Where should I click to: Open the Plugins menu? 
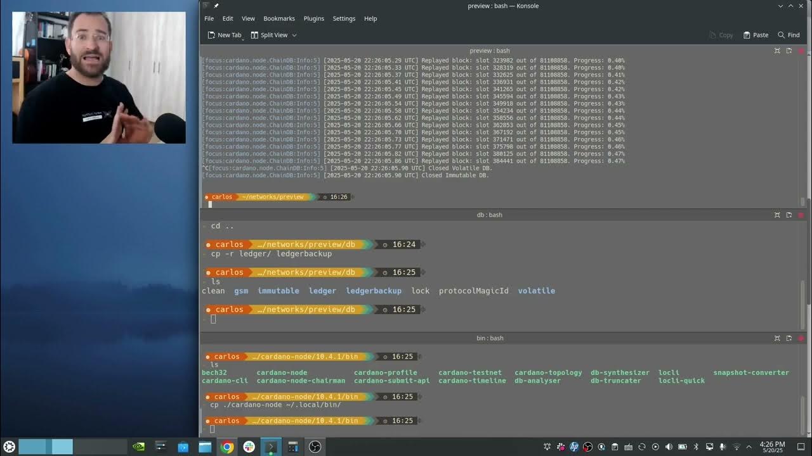(x=313, y=18)
